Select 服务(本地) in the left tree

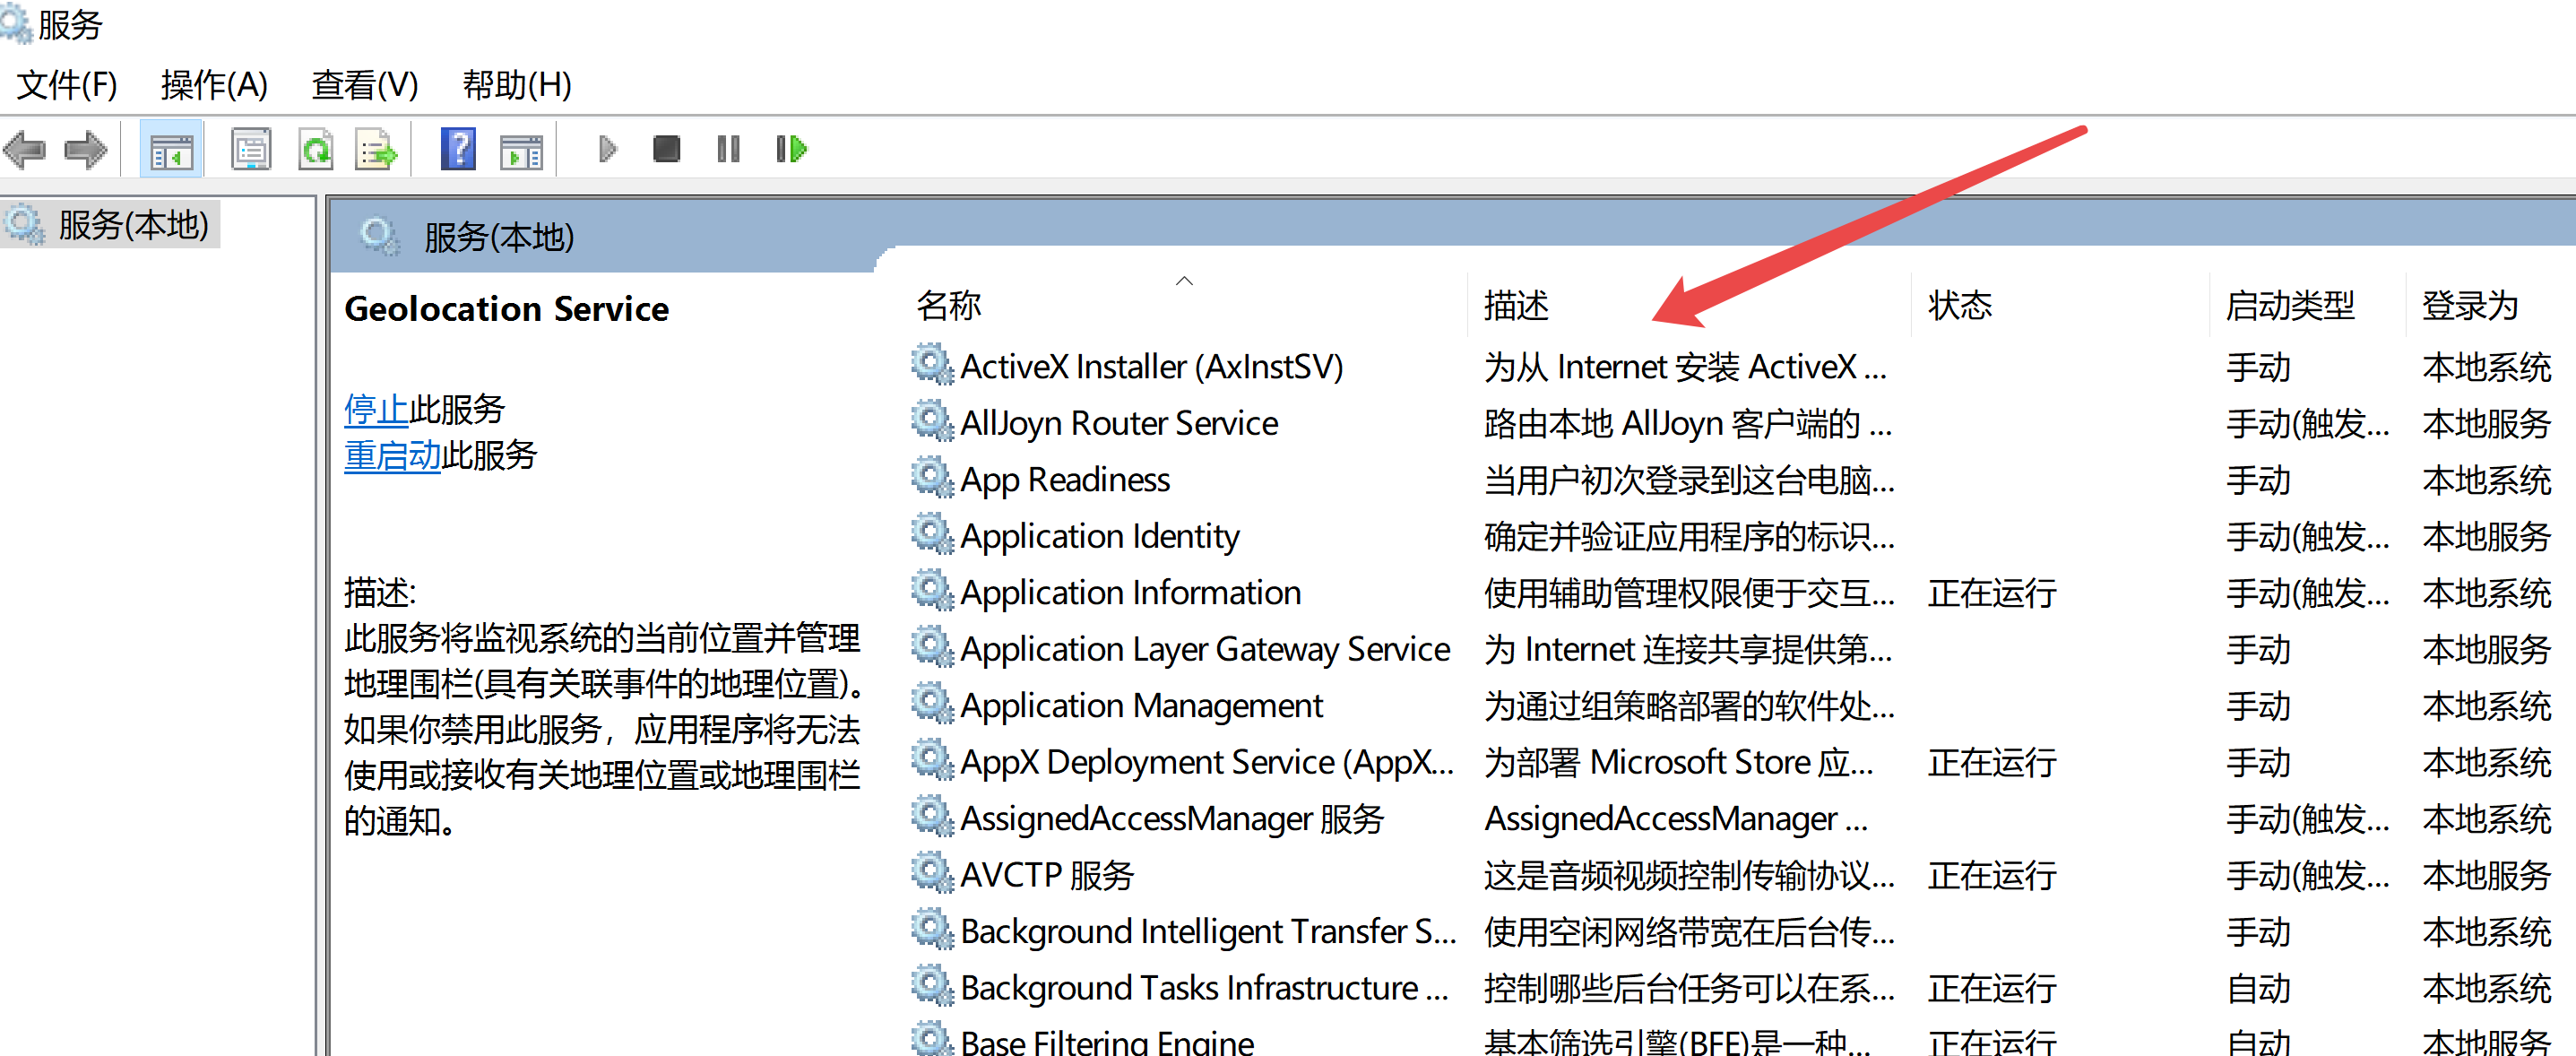point(133,225)
